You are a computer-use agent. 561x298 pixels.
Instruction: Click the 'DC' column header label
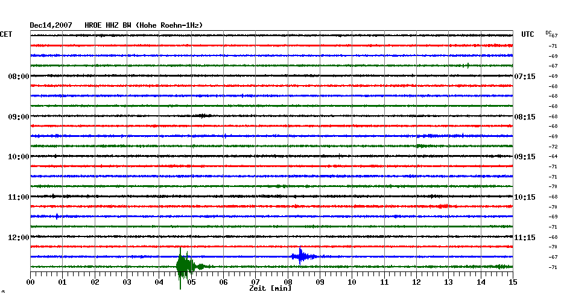(x=548, y=33)
